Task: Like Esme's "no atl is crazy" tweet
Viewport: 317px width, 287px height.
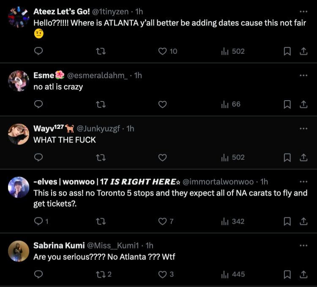Action: (162, 104)
